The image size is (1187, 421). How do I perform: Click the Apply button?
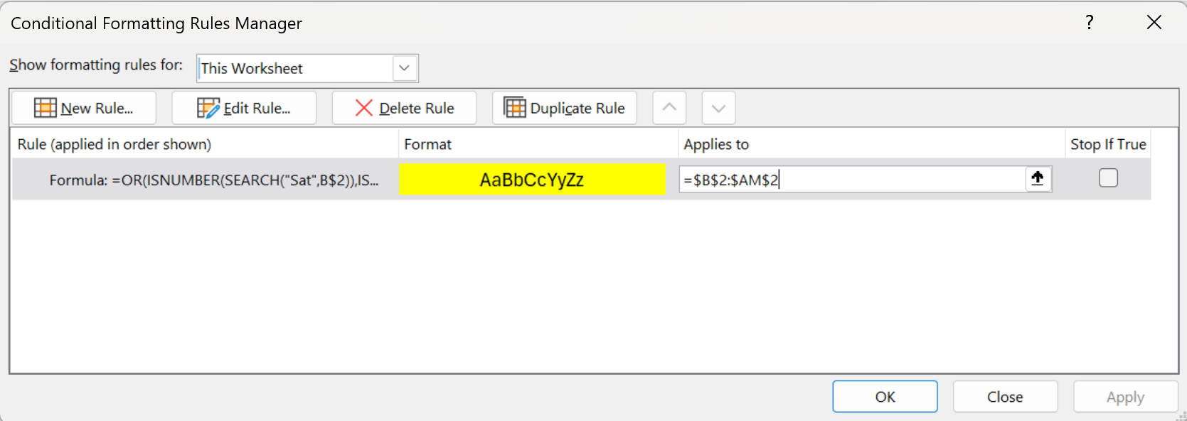1125,397
